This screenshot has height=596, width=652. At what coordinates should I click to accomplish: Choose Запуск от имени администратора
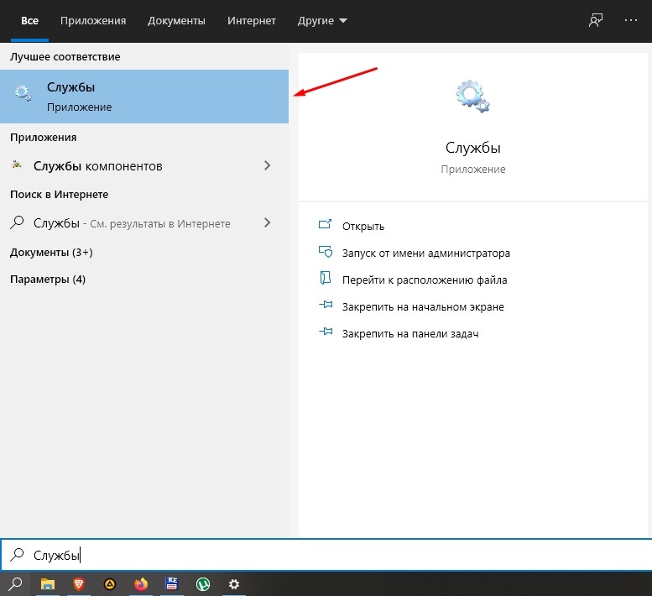tap(426, 253)
